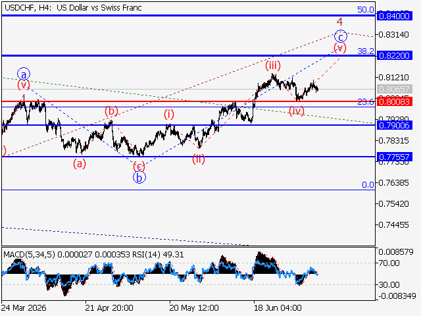The image size is (421, 316).
Task: Click the 18 Jun 04:00 time marker
Action: coord(278,307)
